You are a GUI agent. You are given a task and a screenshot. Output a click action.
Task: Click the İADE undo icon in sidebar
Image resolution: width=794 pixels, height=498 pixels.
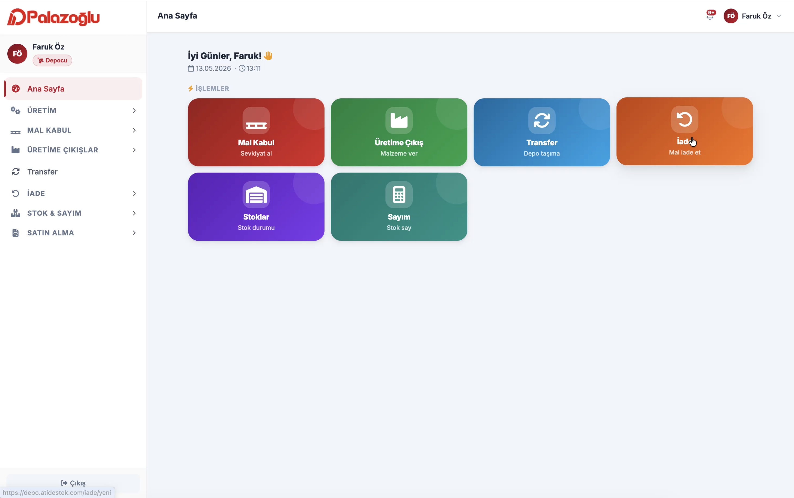click(15, 193)
